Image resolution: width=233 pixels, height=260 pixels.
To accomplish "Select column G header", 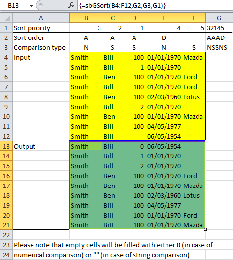I will [219, 18].
